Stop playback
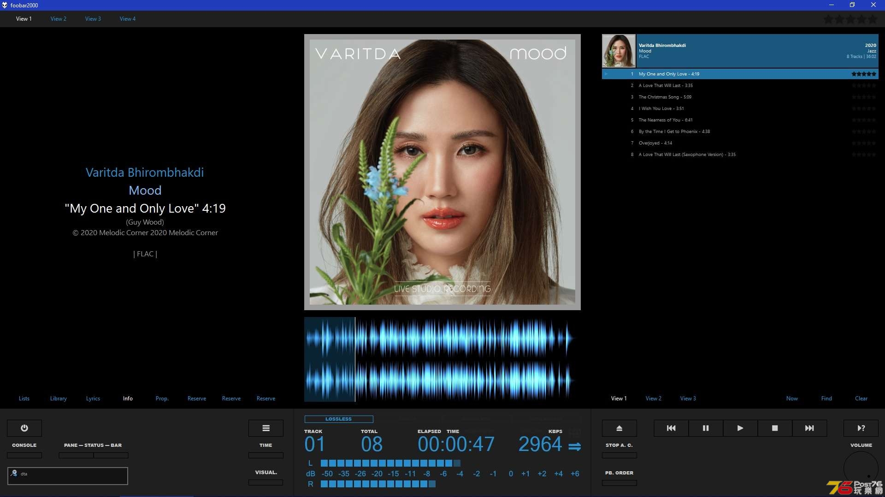This screenshot has width=885, height=497. click(775, 428)
